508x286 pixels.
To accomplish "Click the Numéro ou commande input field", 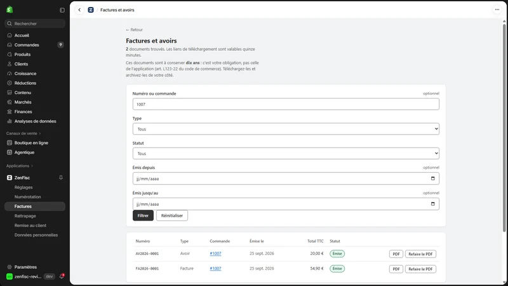I will coord(286,104).
